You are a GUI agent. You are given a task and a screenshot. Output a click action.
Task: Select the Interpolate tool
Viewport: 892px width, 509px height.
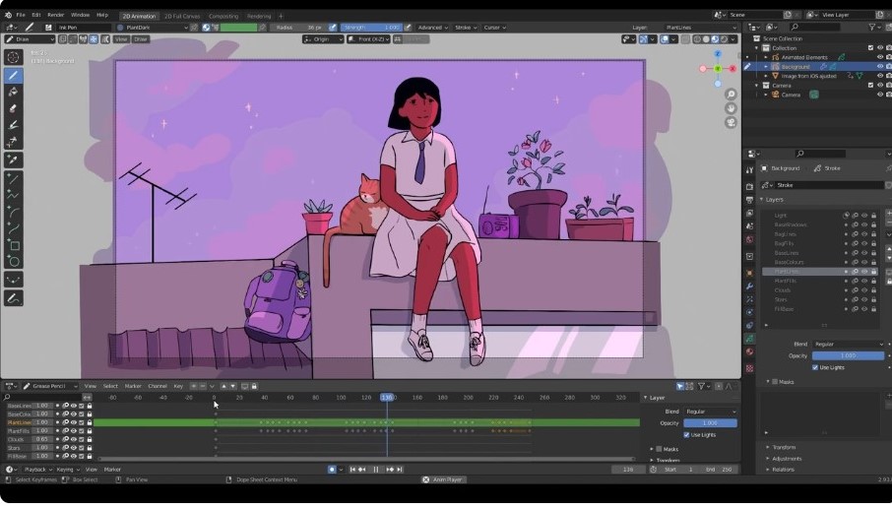point(14,280)
